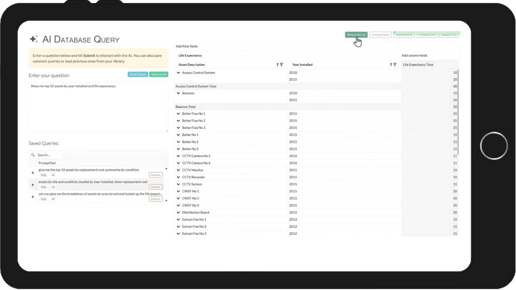Click the sparkle AI logo icon
The width and height of the screenshot is (516, 290).
pyautogui.click(x=34, y=39)
